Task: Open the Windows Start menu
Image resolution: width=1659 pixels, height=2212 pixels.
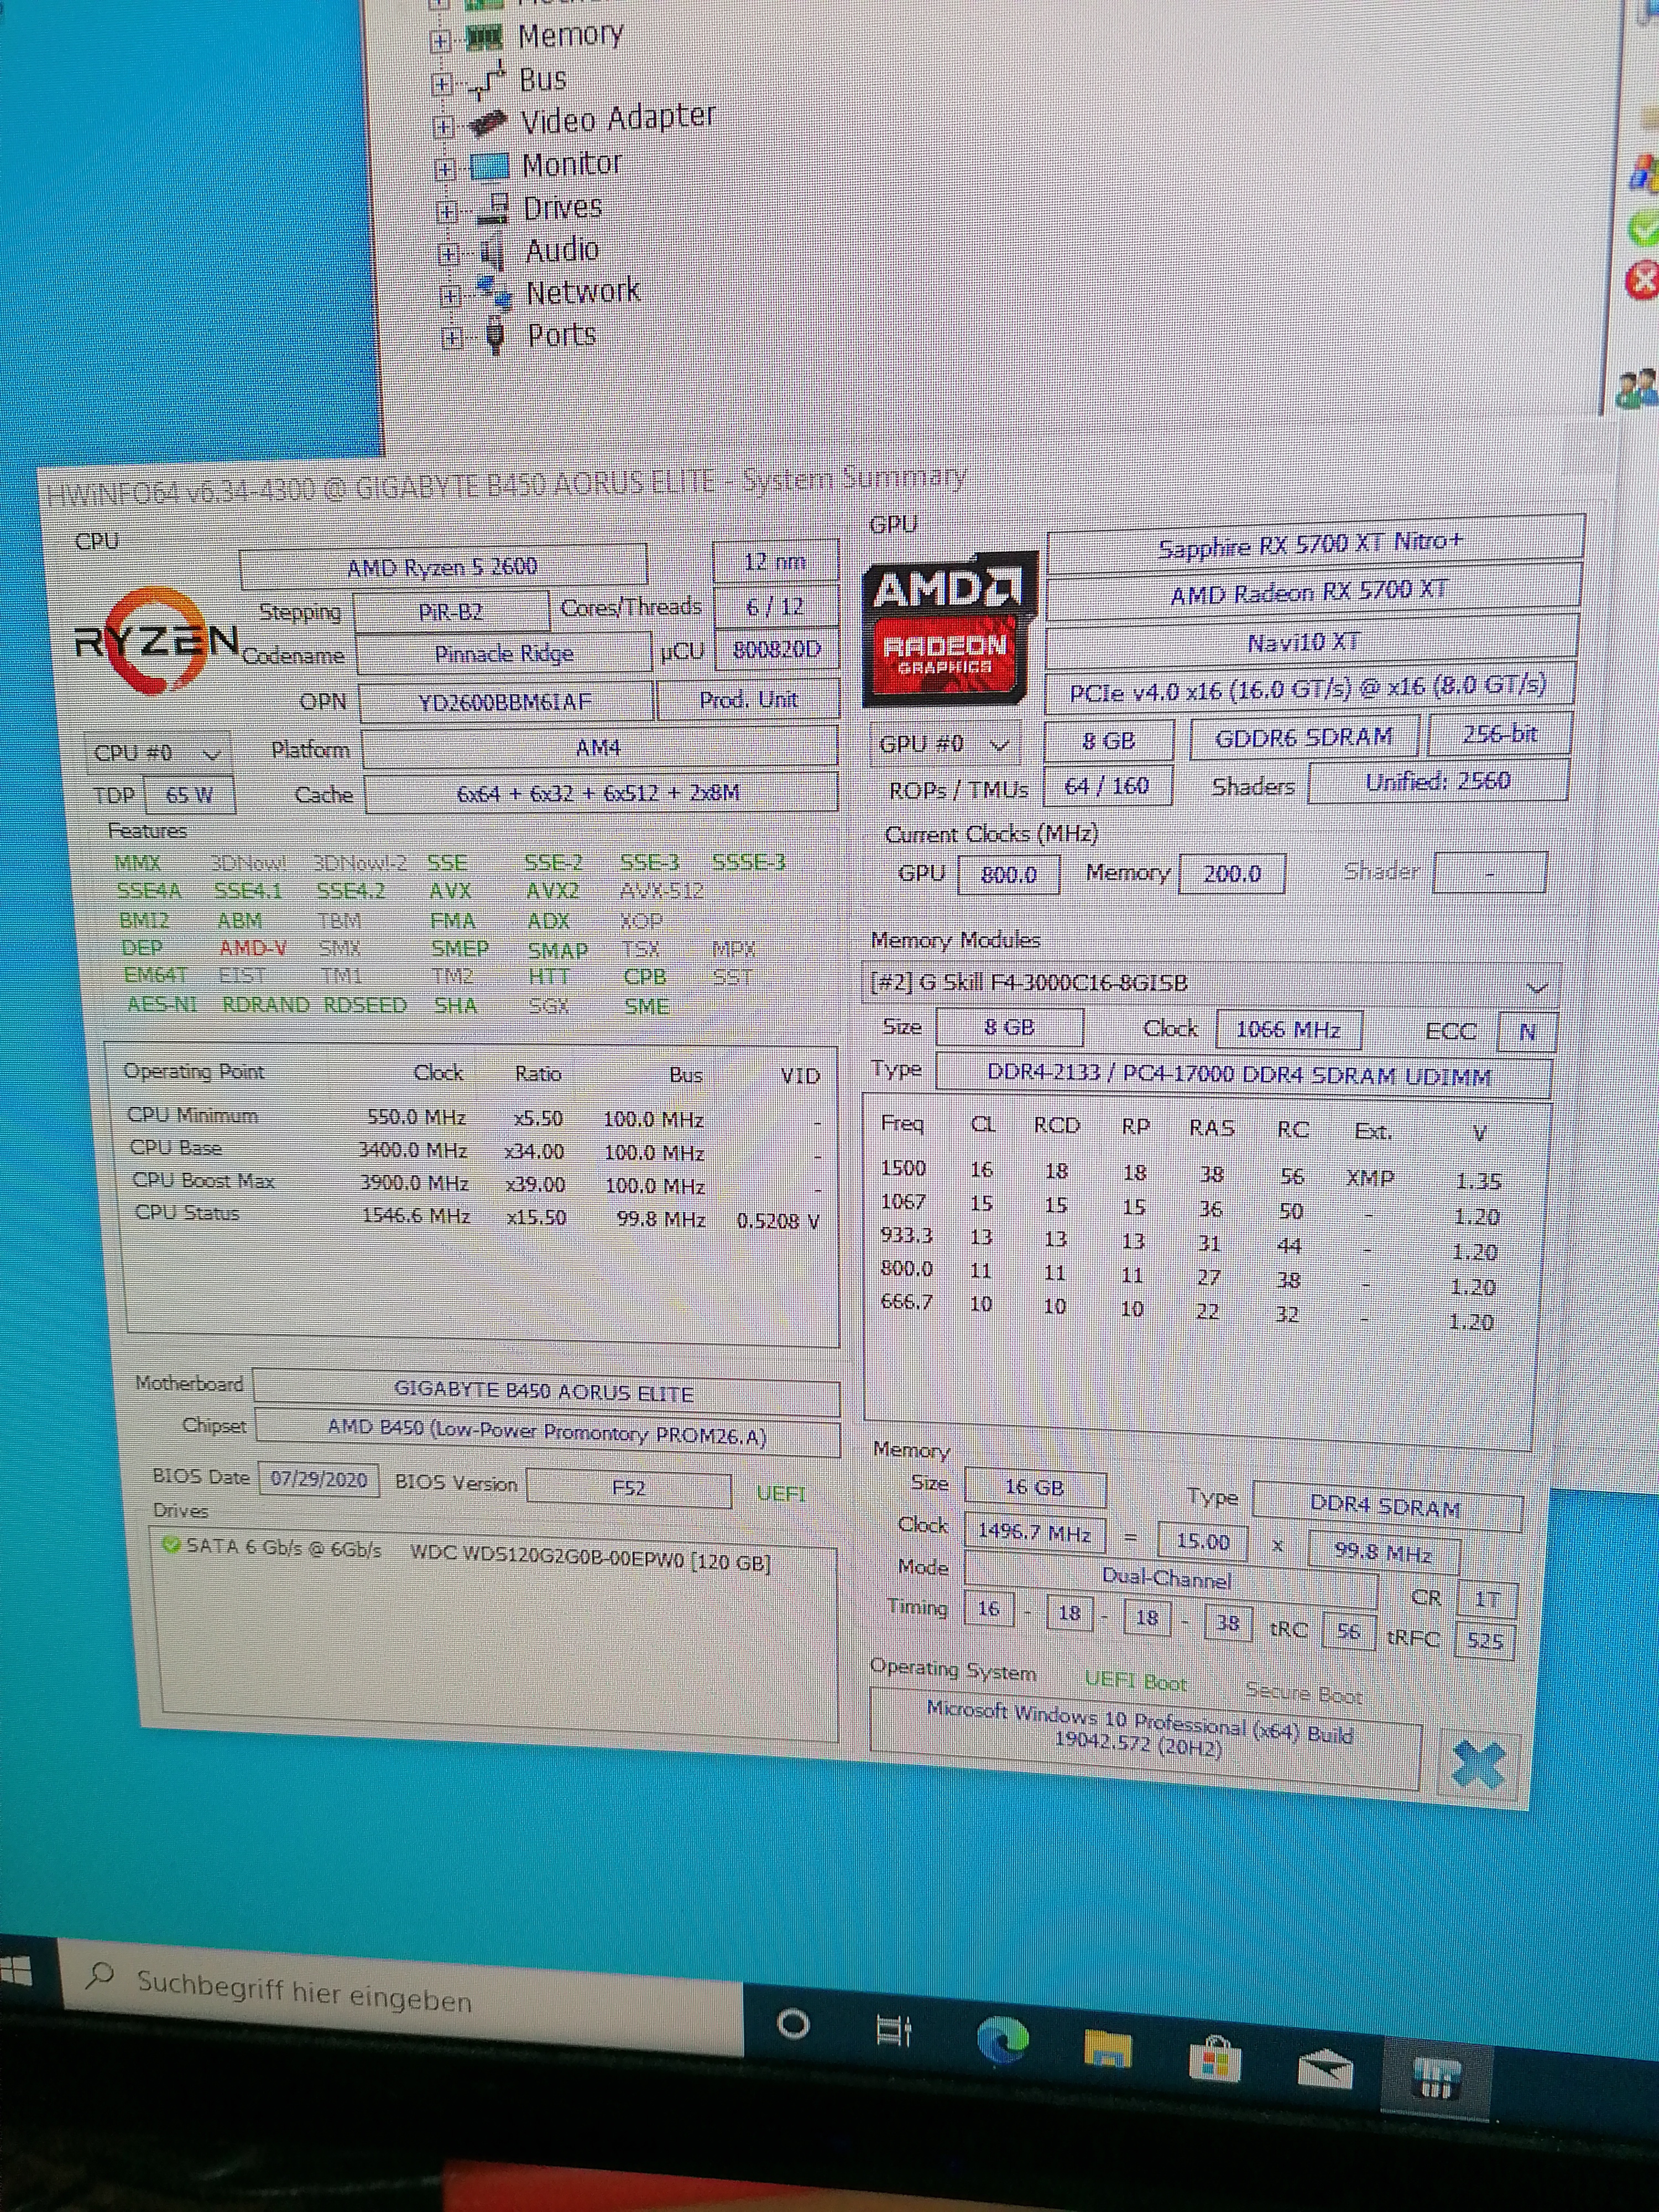Action: pyautogui.click(x=16, y=1970)
